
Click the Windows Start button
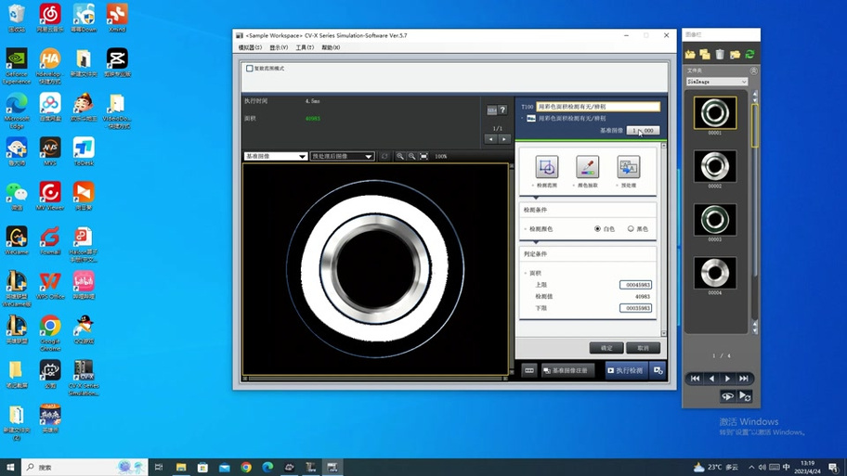tap(10, 468)
